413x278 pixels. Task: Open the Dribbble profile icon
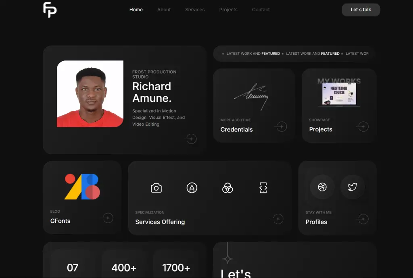[x=322, y=187]
